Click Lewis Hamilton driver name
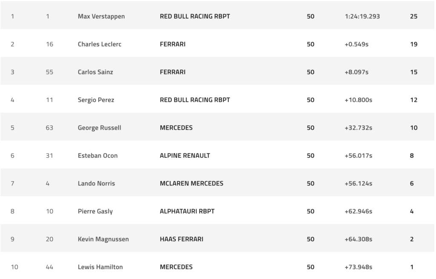436x279 pixels. (x=100, y=267)
